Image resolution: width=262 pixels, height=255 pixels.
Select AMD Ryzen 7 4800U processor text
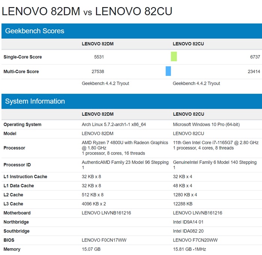coord(125,148)
